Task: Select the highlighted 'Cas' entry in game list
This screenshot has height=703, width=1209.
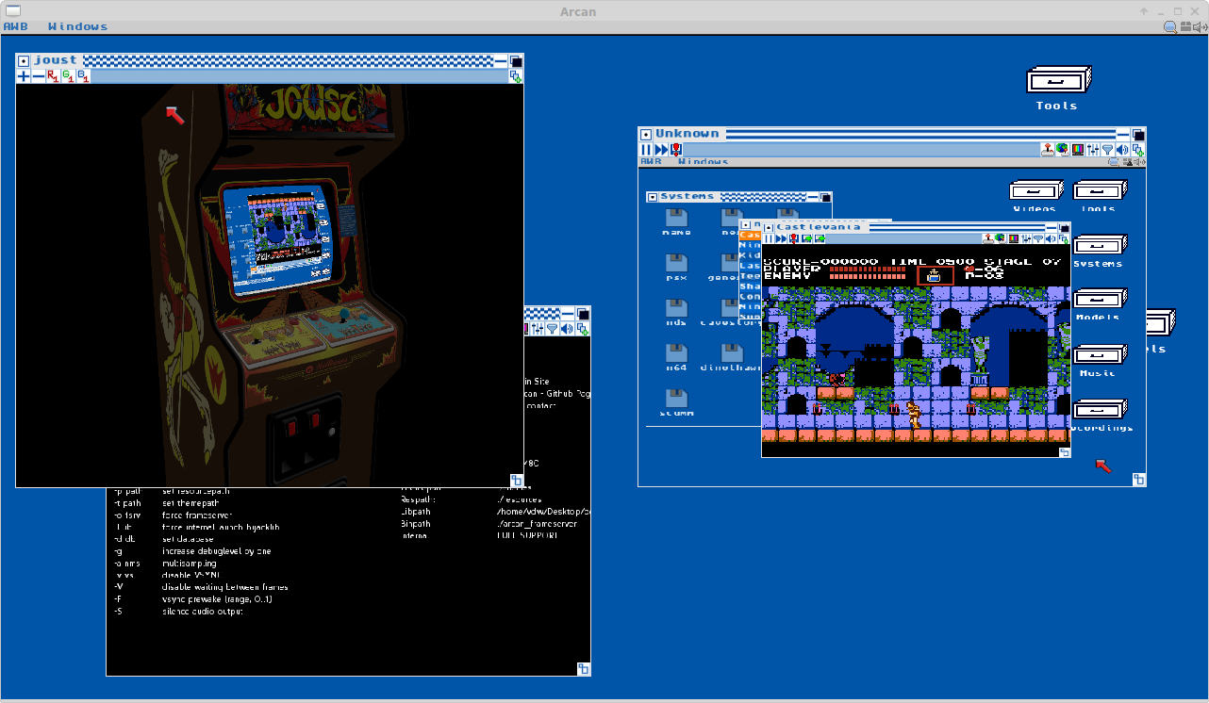Action: pyautogui.click(x=750, y=236)
